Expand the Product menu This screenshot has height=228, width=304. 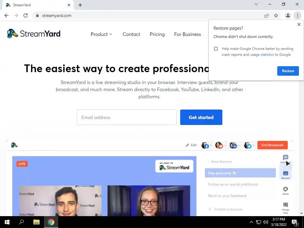pos(101,34)
